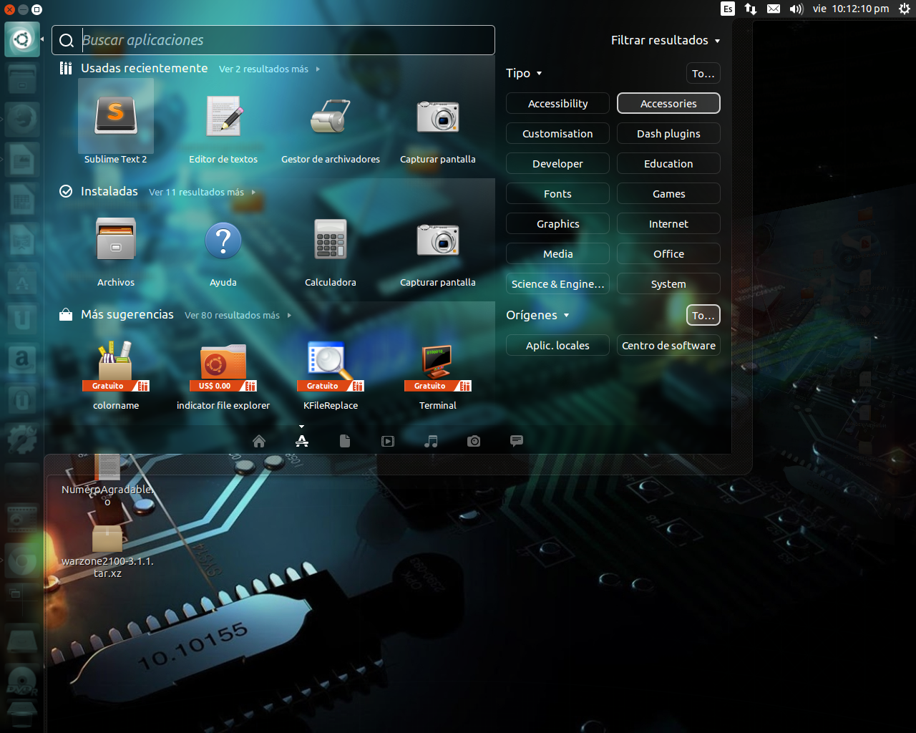This screenshot has width=916, height=733.
Task: Switch to the Home lens tab
Action: coord(258,441)
